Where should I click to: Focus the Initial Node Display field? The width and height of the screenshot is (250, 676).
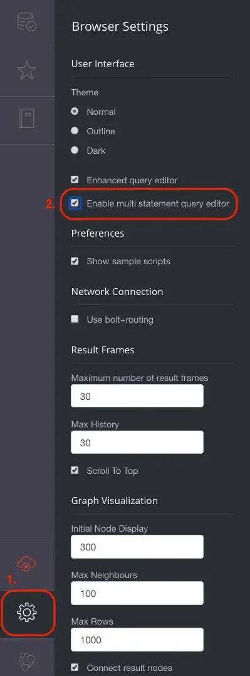(137, 547)
